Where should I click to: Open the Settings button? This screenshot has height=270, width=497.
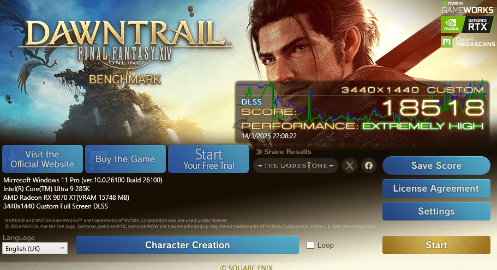click(x=436, y=211)
